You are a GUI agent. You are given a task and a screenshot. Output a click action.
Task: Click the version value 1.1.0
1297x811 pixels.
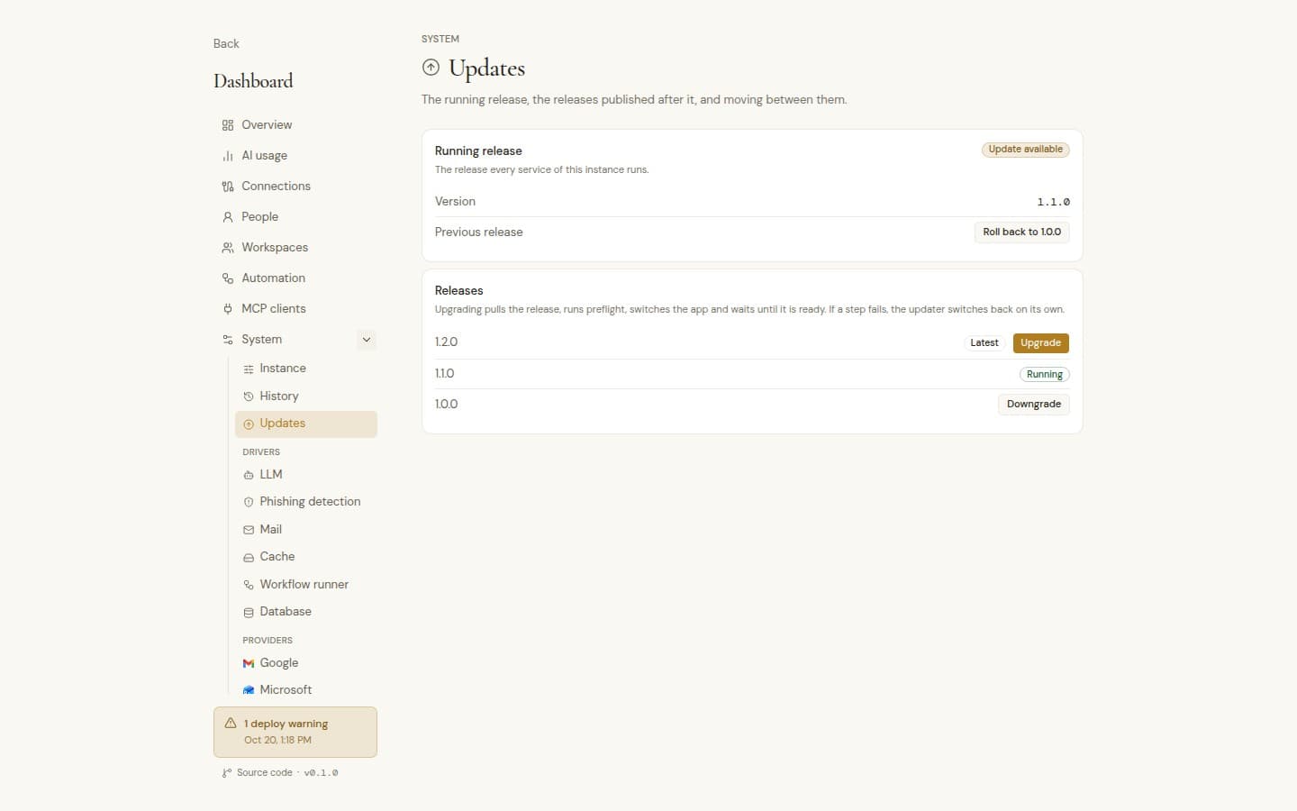tap(1053, 202)
